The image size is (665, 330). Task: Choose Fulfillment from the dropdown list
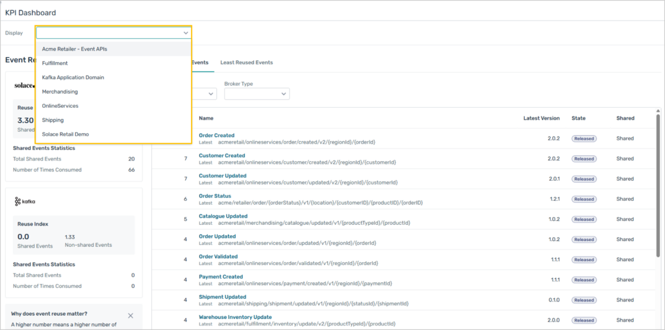coord(55,63)
